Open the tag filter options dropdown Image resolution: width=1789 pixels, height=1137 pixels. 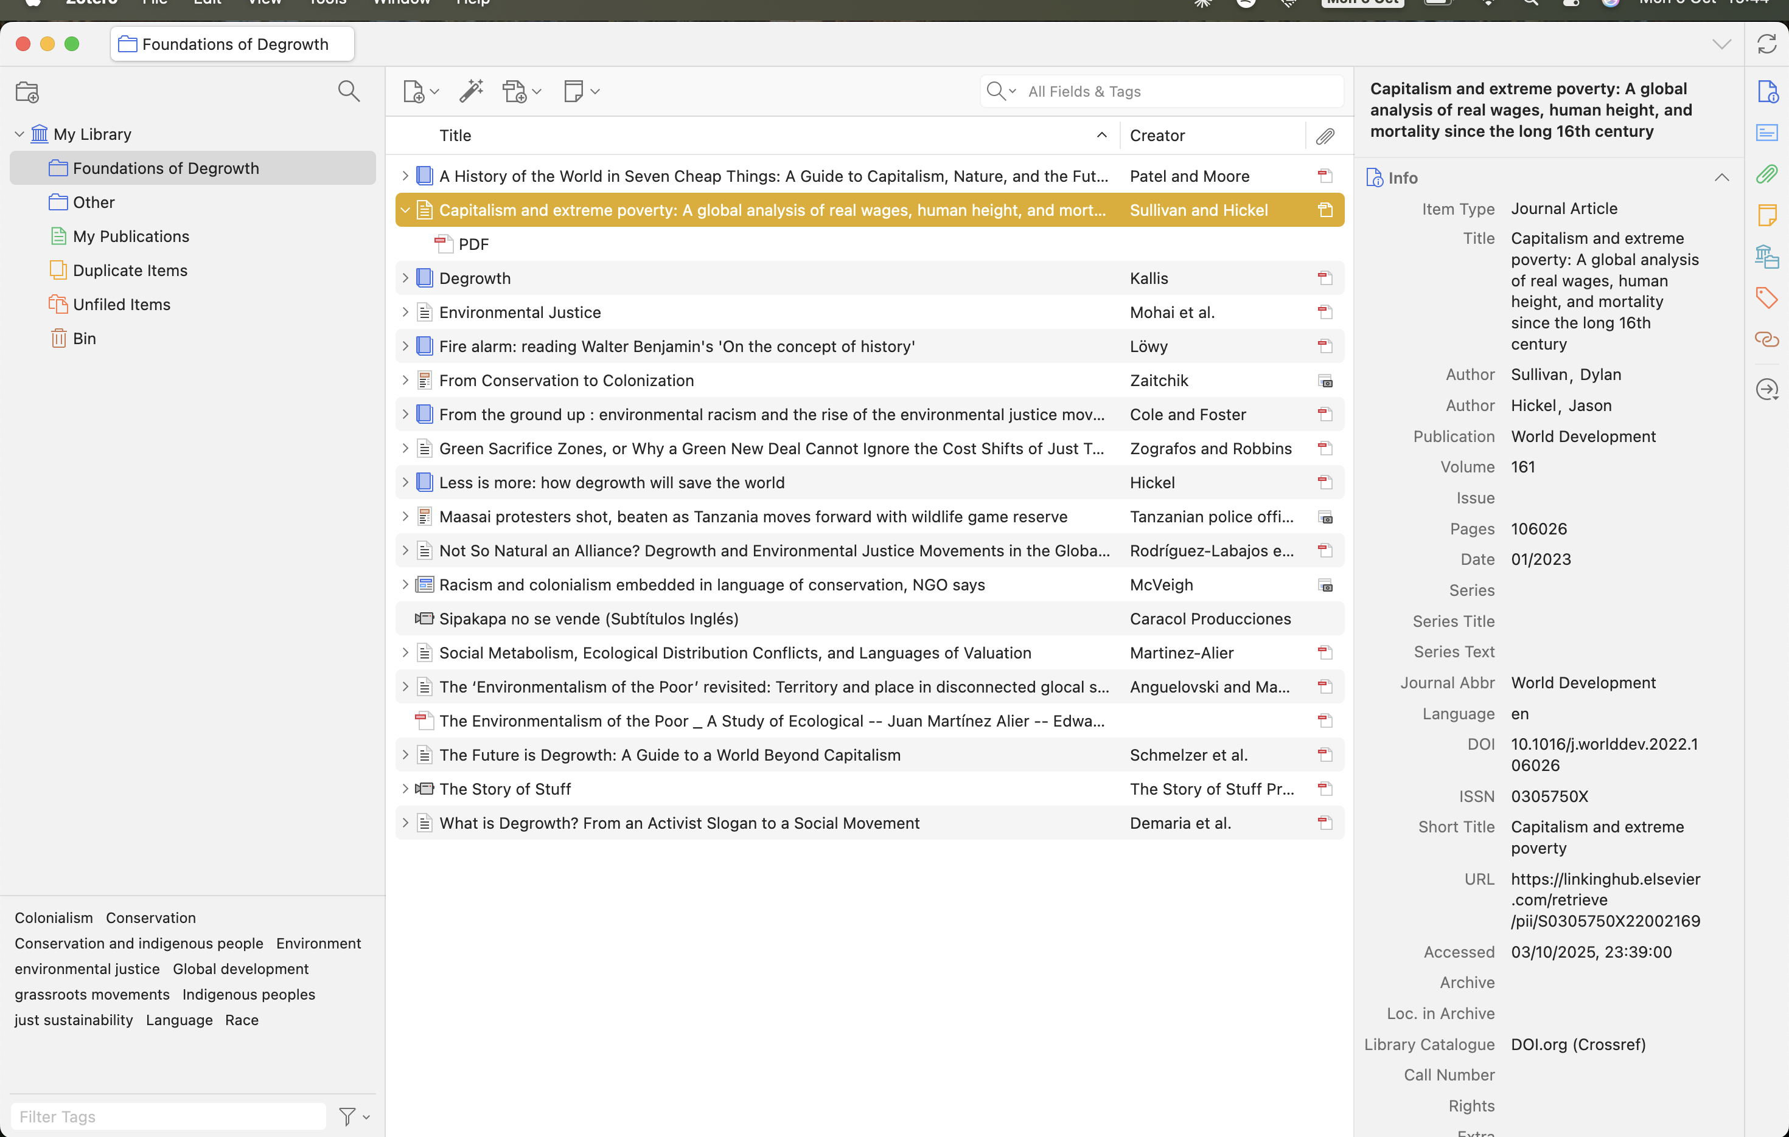point(354,1116)
